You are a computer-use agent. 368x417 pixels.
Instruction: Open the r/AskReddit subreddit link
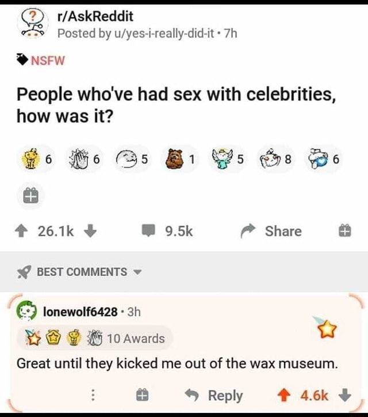click(95, 17)
